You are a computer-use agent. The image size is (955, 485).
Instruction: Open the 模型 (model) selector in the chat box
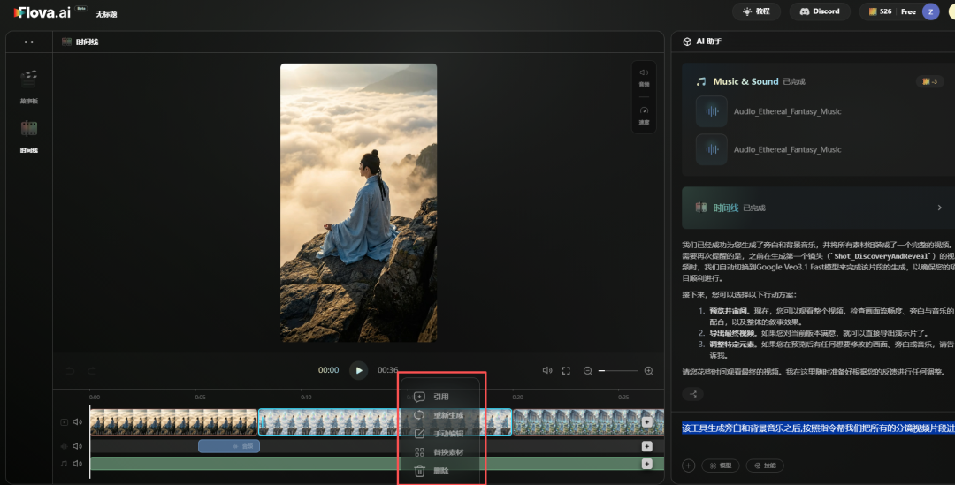tap(720, 466)
